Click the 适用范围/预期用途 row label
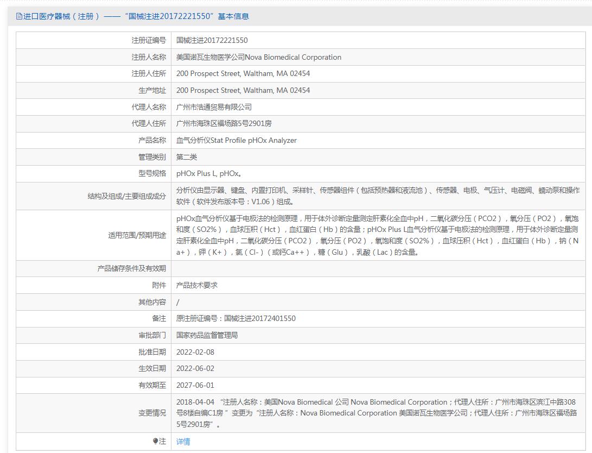592x453 pixels. (137, 235)
